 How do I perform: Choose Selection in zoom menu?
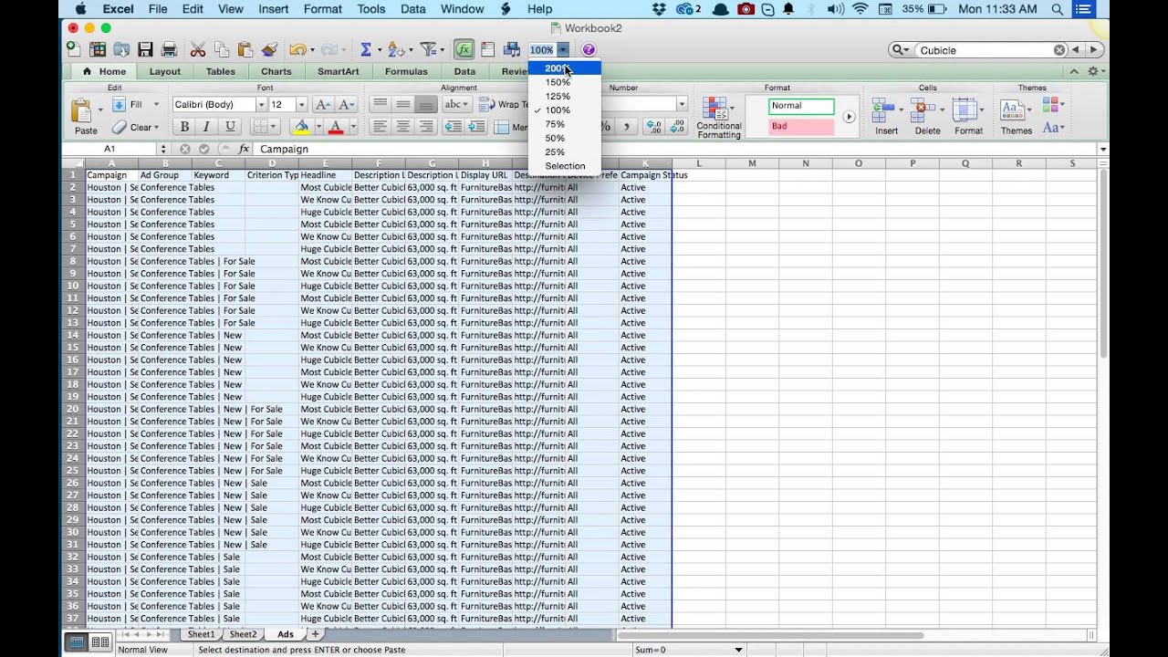[565, 166]
